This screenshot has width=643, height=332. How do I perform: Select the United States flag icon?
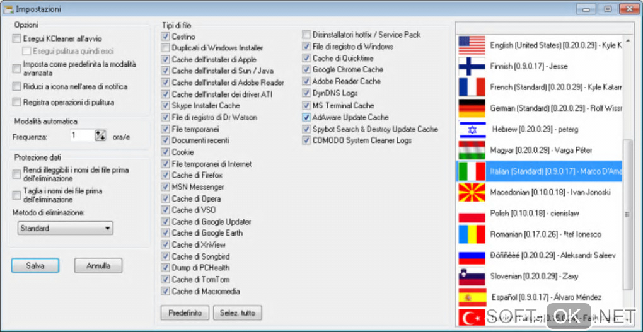tap(472, 45)
